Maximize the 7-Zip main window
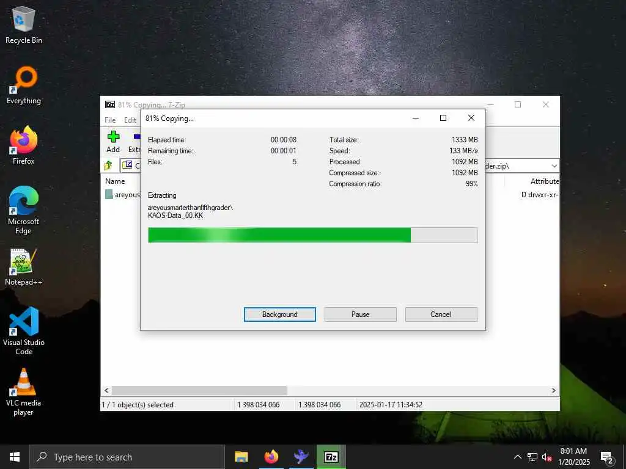 (518, 104)
